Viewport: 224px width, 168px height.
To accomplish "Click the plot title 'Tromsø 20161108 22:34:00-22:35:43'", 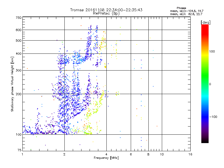I will click(106, 10).
